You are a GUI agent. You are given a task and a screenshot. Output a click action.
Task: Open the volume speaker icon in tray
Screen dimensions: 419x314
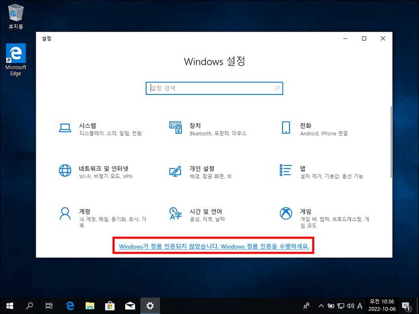pyautogui.click(x=350, y=306)
